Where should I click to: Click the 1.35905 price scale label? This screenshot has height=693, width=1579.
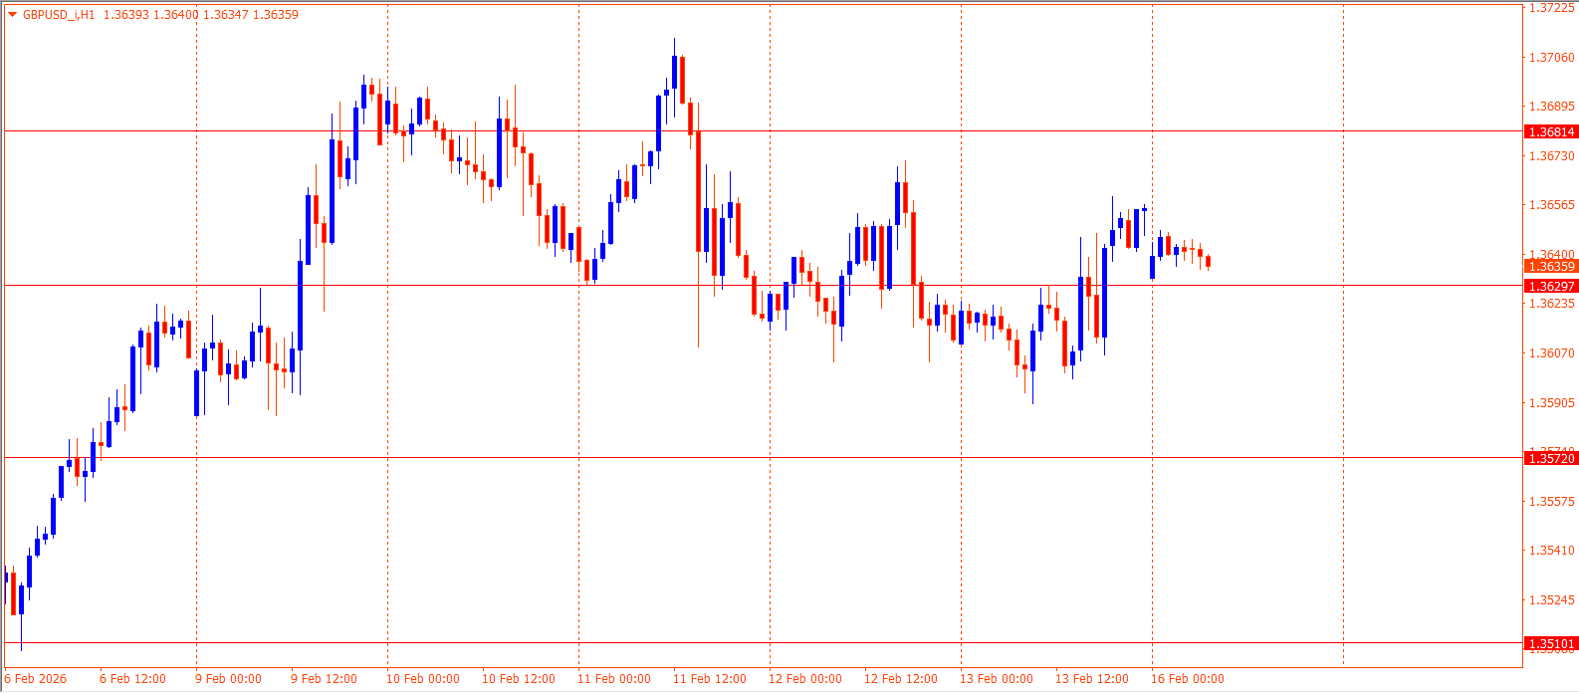1552,403
